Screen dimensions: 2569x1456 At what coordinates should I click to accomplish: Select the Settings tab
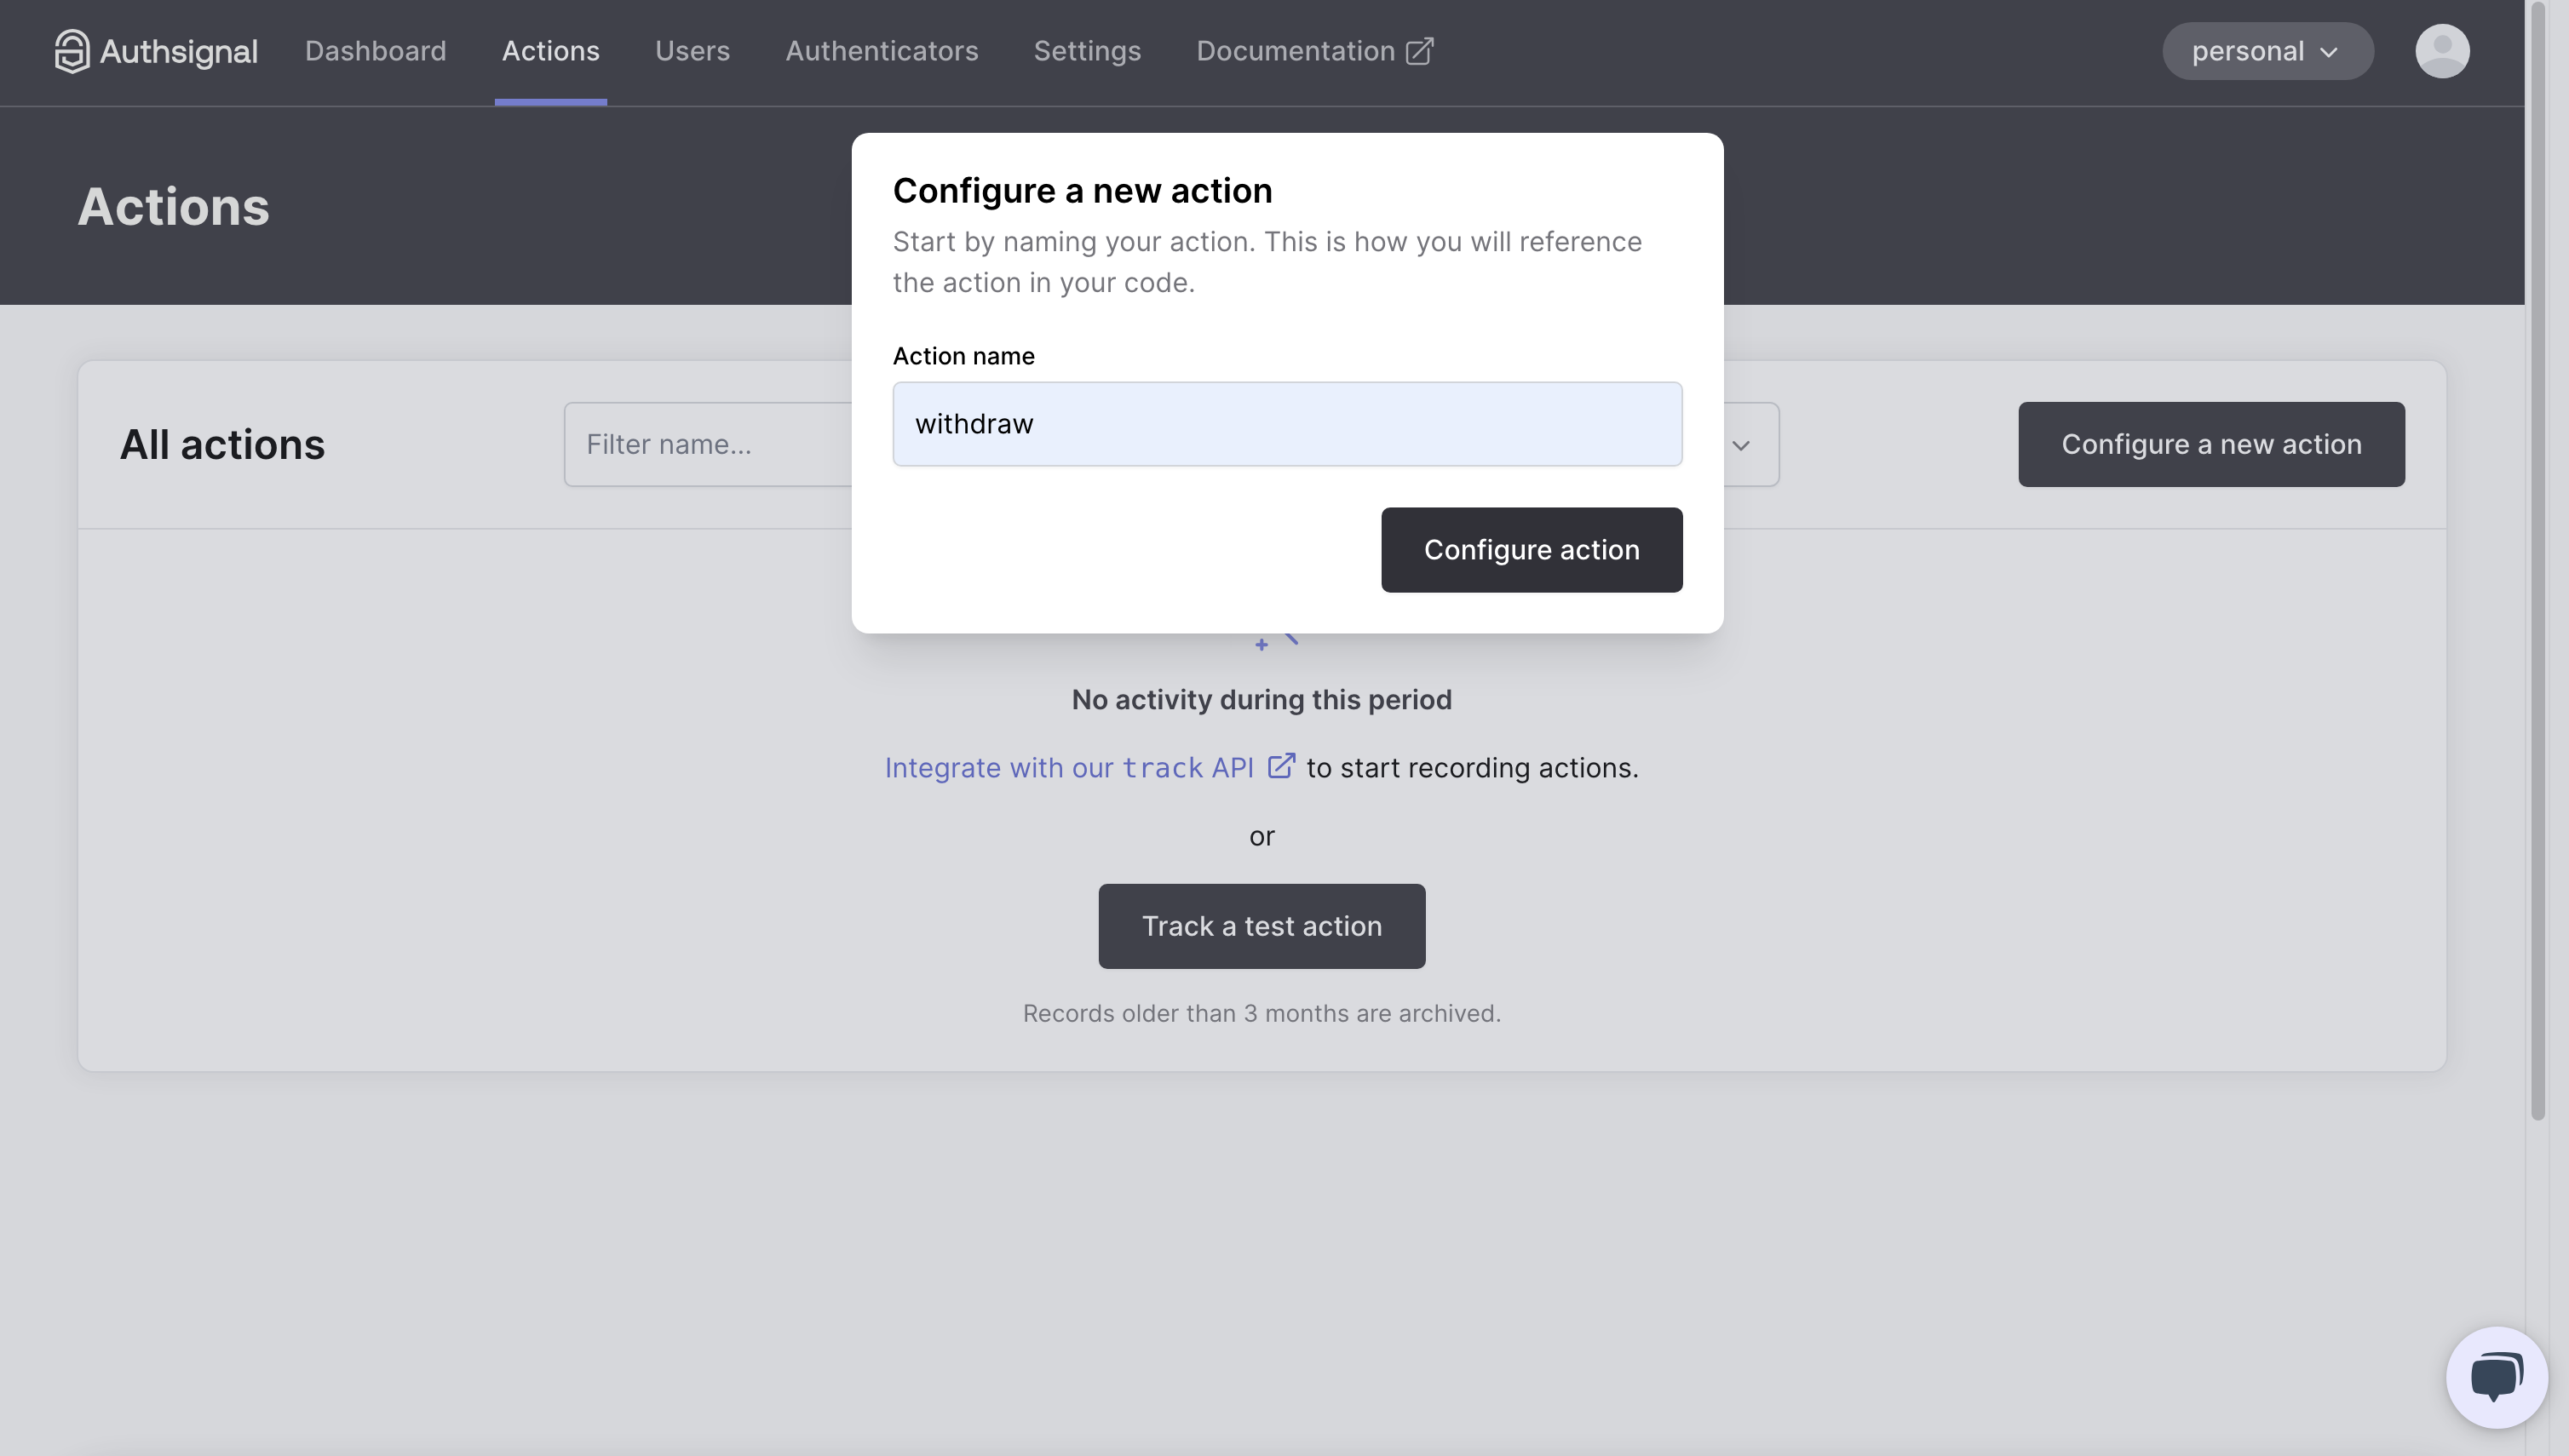(1086, 50)
